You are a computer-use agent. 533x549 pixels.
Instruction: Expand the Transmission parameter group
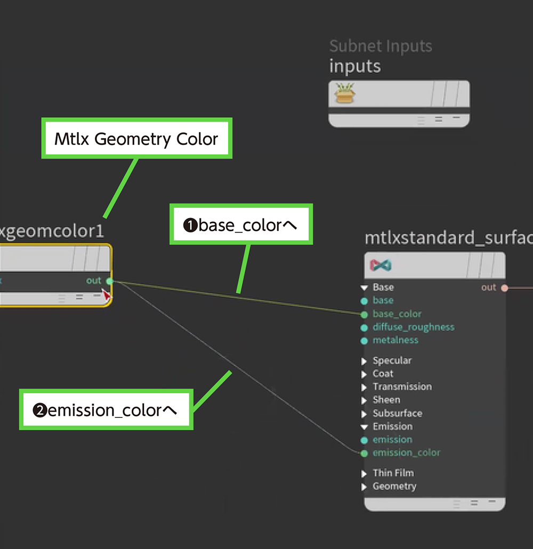tap(365, 387)
